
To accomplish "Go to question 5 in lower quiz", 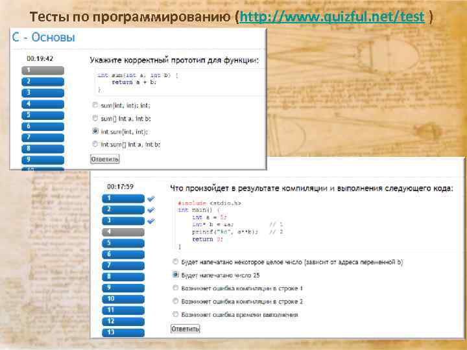I will pyautogui.click(x=123, y=243).
